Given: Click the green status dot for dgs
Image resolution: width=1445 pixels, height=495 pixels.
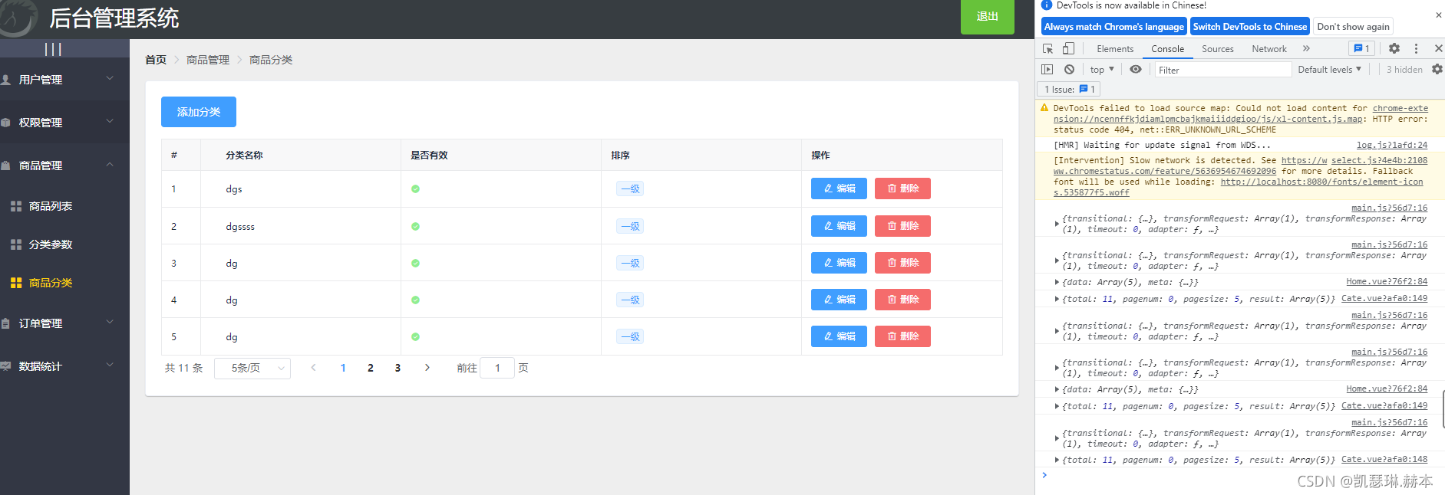Looking at the screenshot, I should point(415,188).
